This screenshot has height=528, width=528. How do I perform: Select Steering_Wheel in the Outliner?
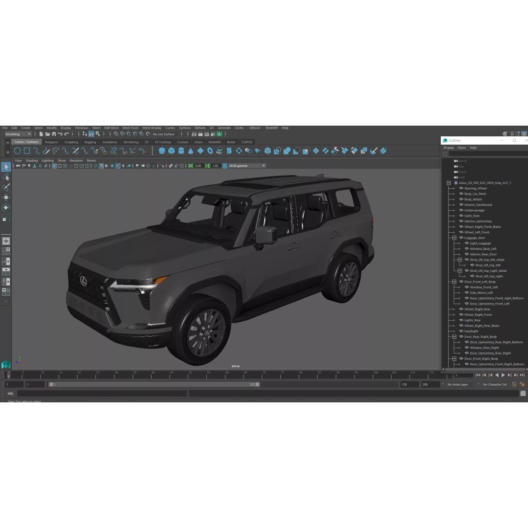tap(476, 188)
